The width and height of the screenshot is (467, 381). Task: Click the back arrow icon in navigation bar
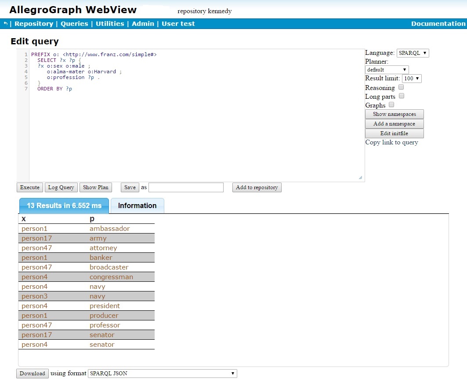click(x=6, y=24)
